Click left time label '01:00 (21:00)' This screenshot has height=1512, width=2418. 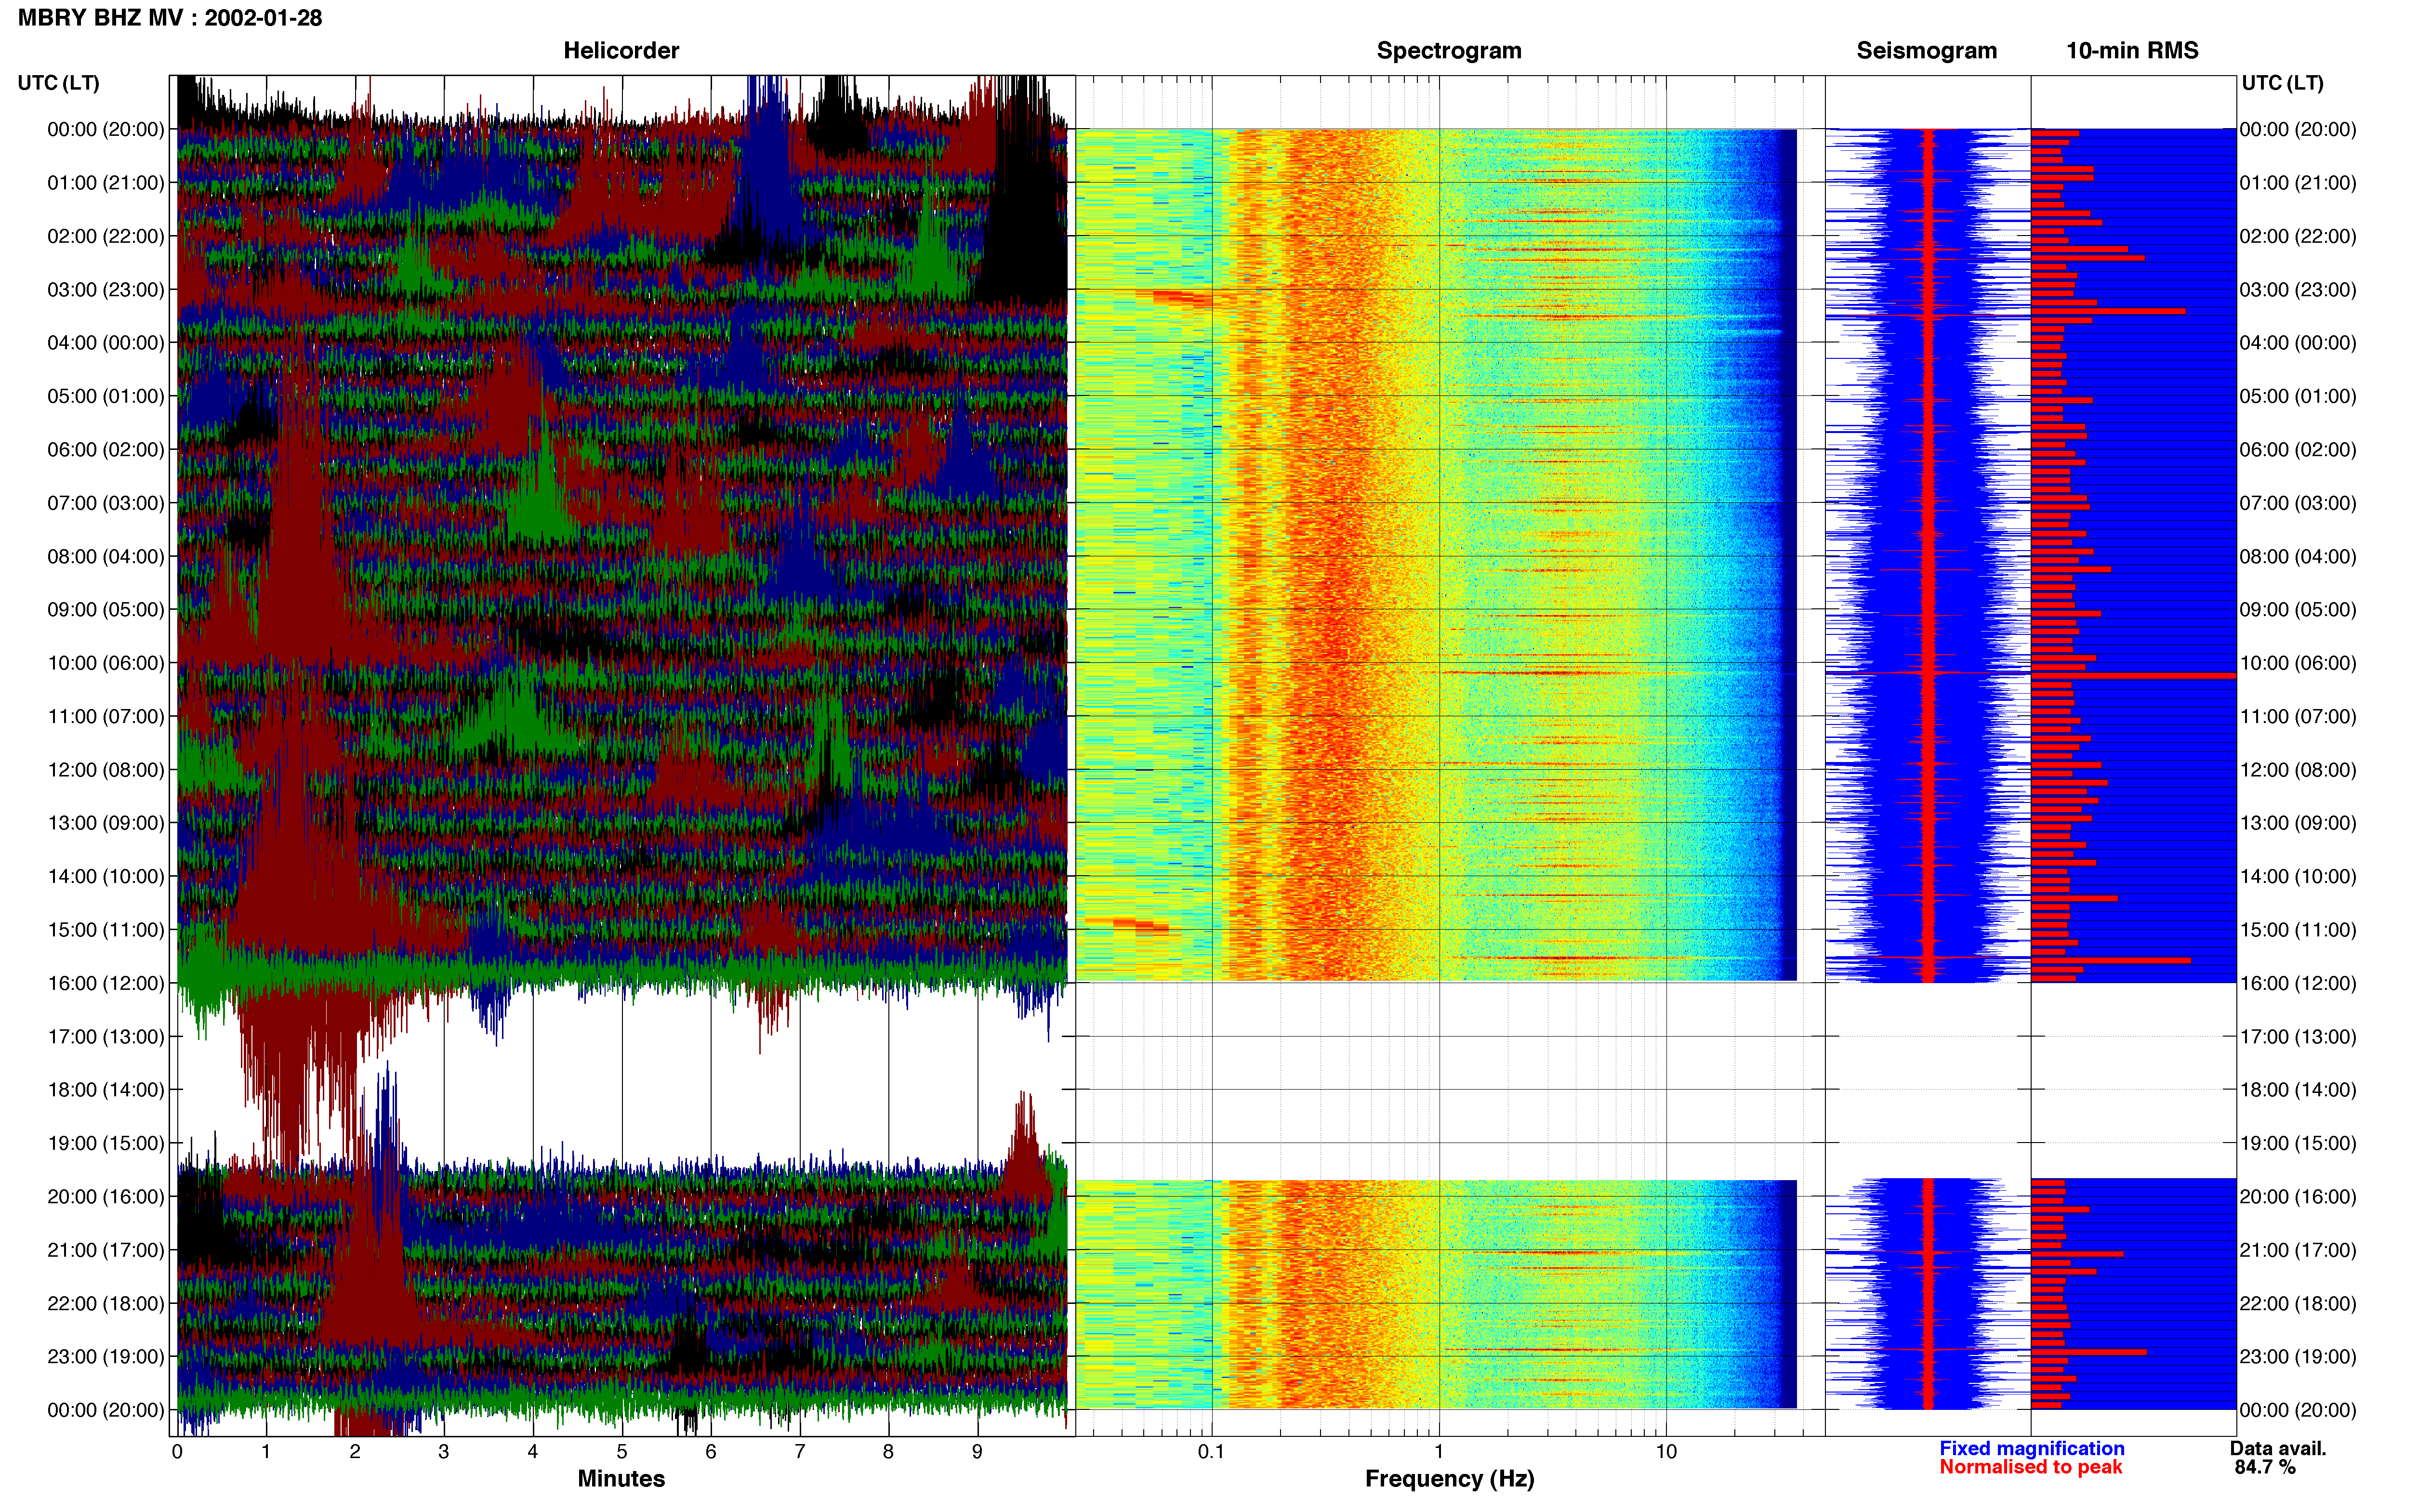pyautogui.click(x=106, y=182)
